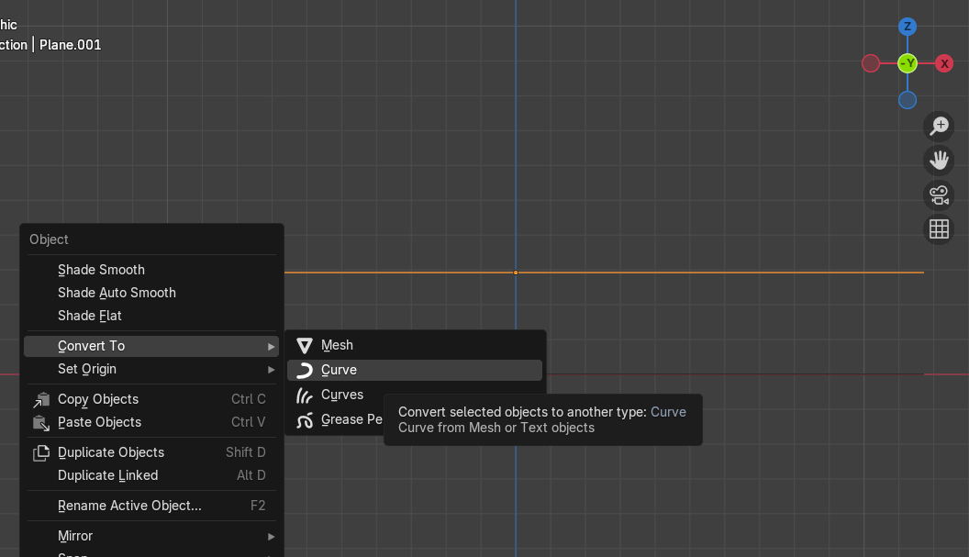Apply Shade Smooth to the object
Viewport: 969px width, 557px height.
(x=101, y=270)
